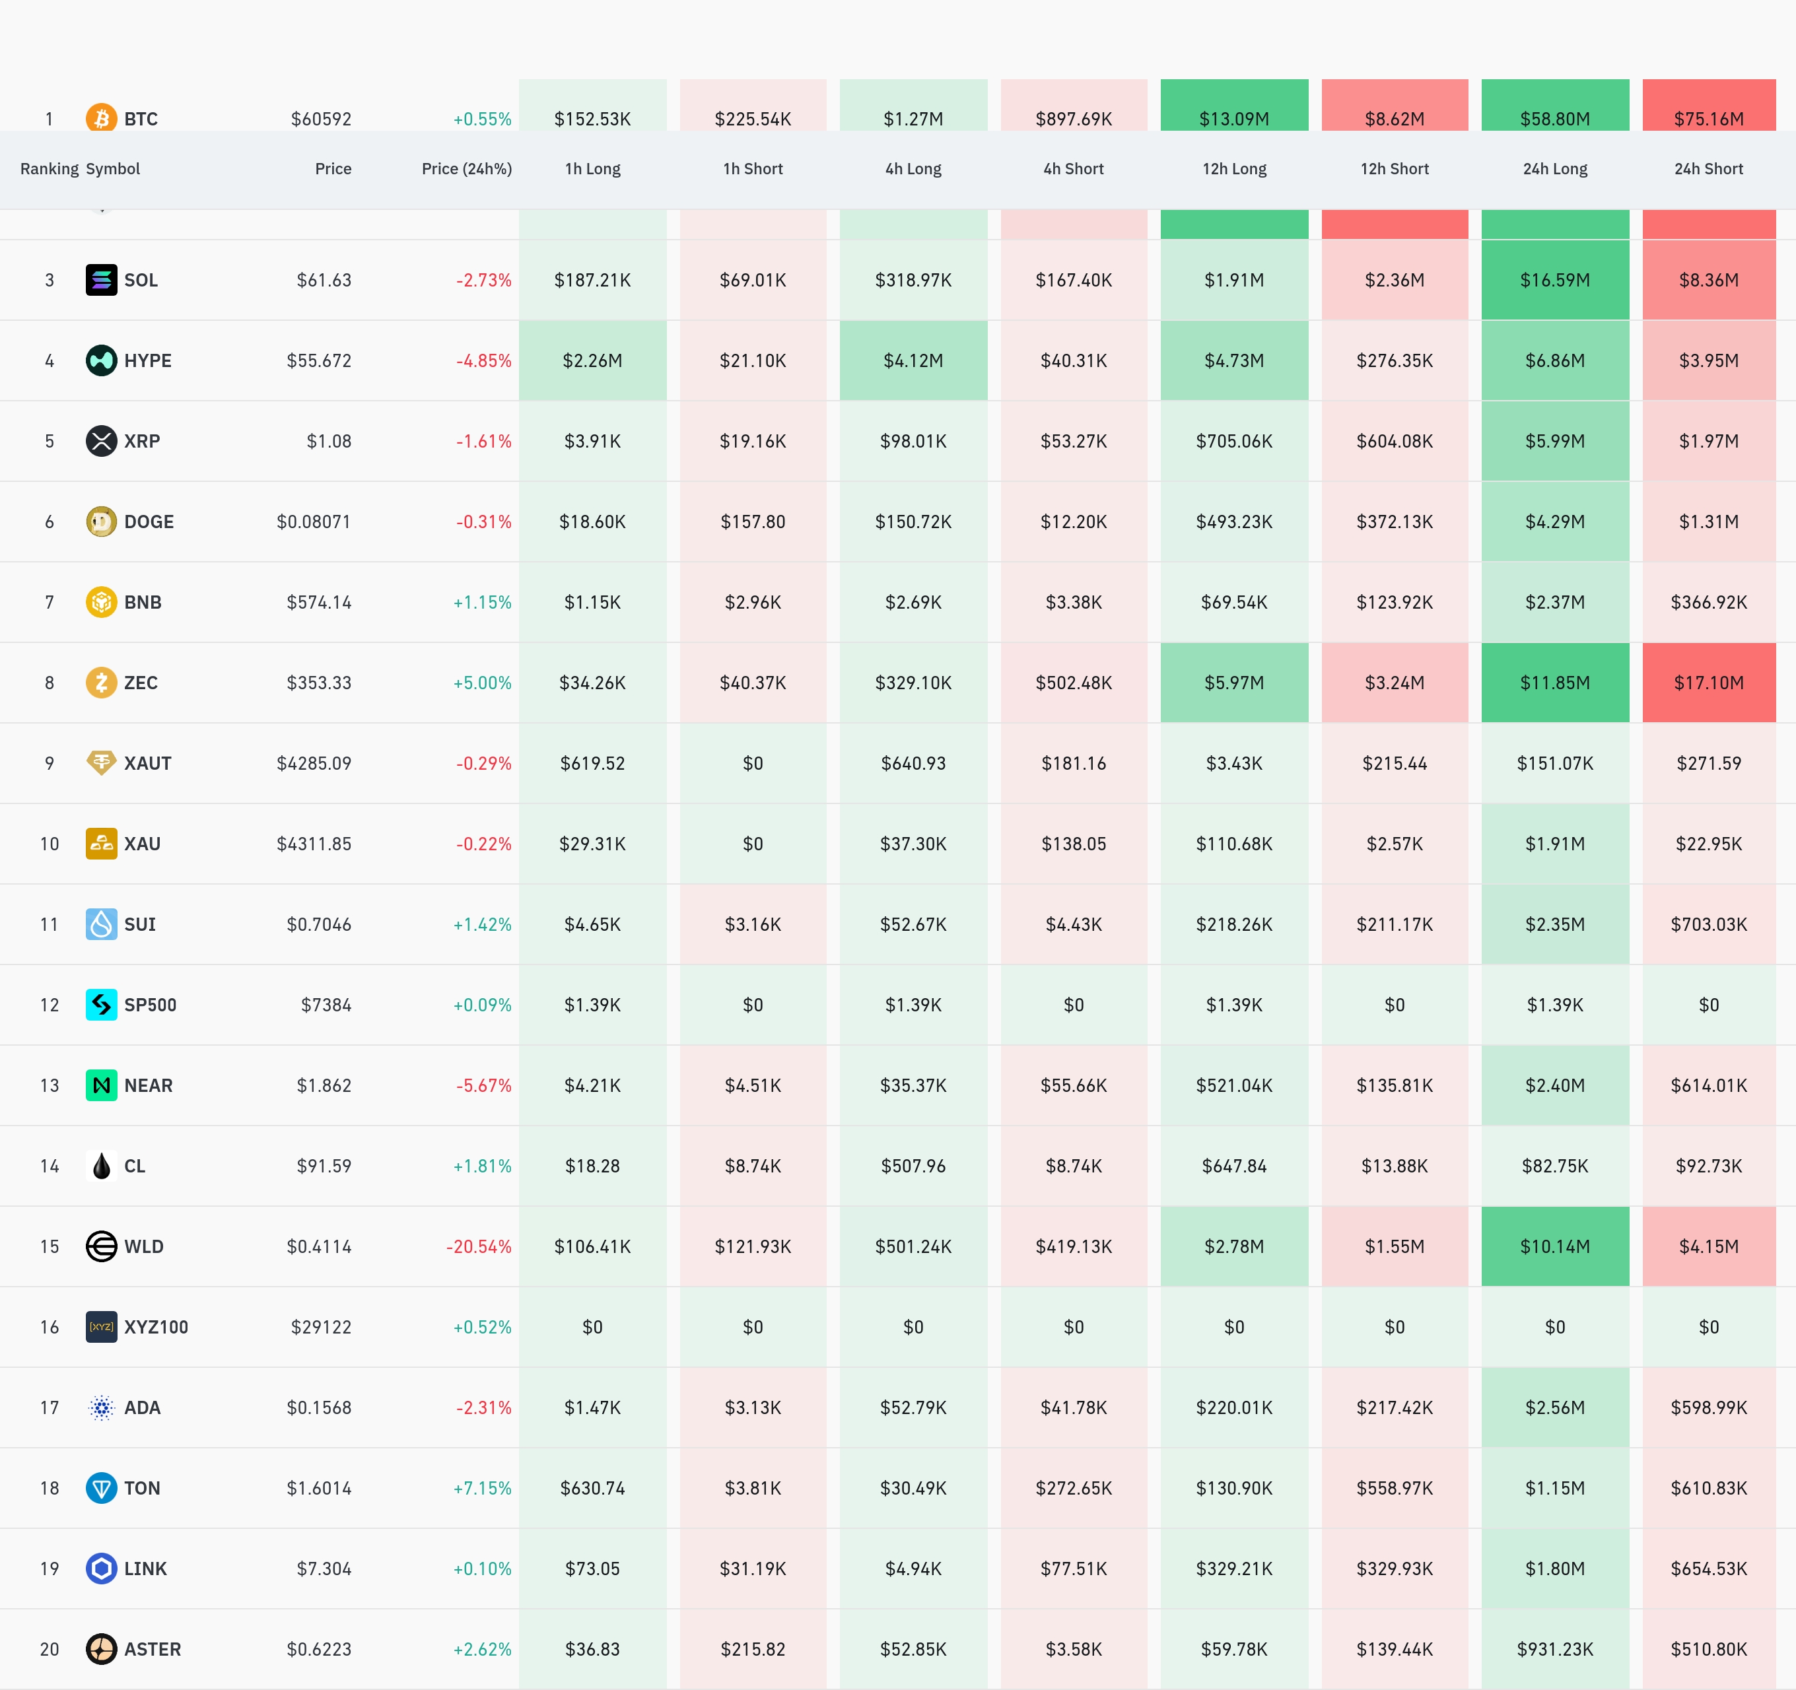Click the WLD token logo

click(101, 1246)
